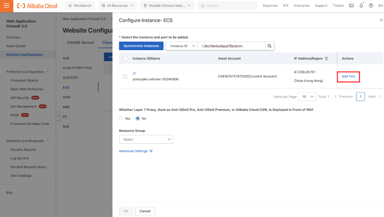Select SAE in the product list
This screenshot has height=217, width=384.
pos(66,127)
